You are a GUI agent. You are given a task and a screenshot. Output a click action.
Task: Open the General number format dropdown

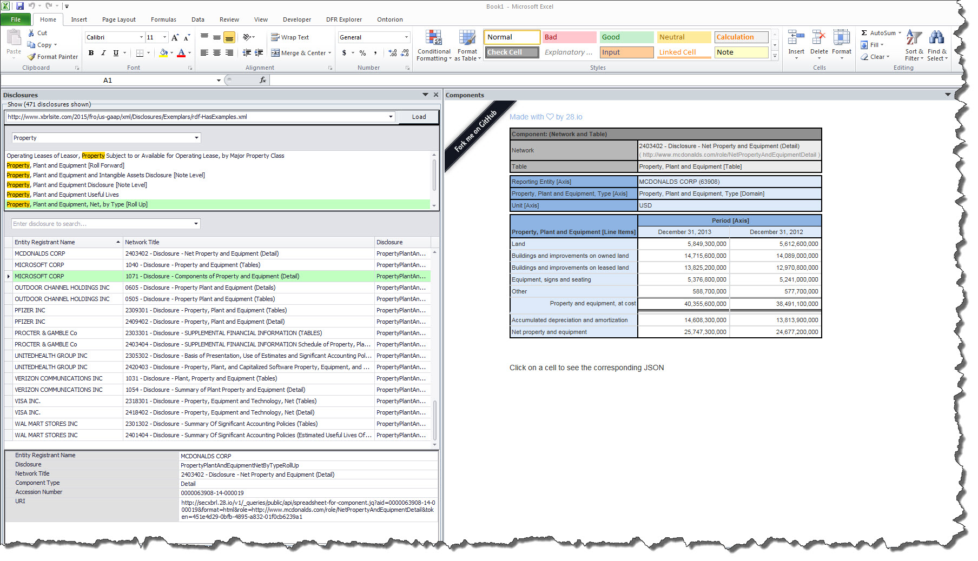[406, 37]
